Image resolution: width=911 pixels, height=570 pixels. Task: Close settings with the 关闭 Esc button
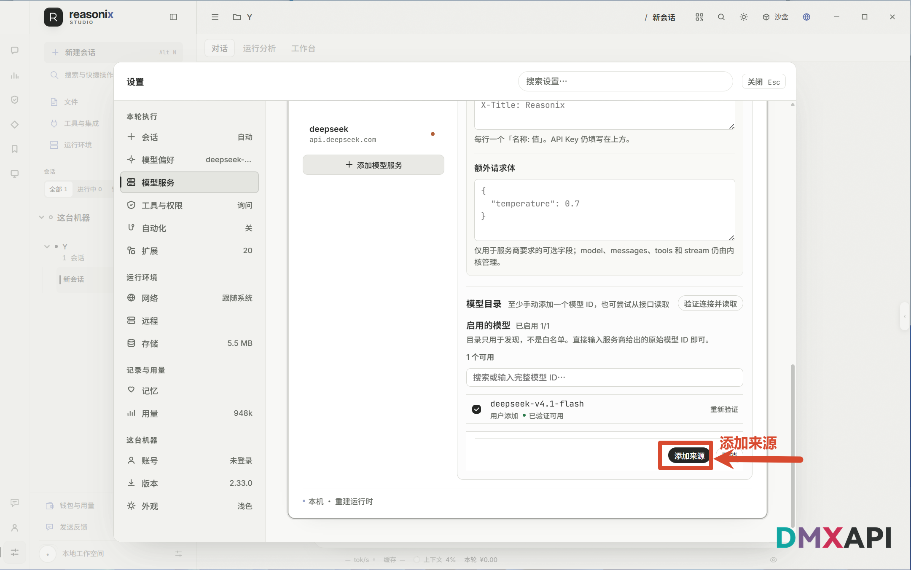pos(763,82)
